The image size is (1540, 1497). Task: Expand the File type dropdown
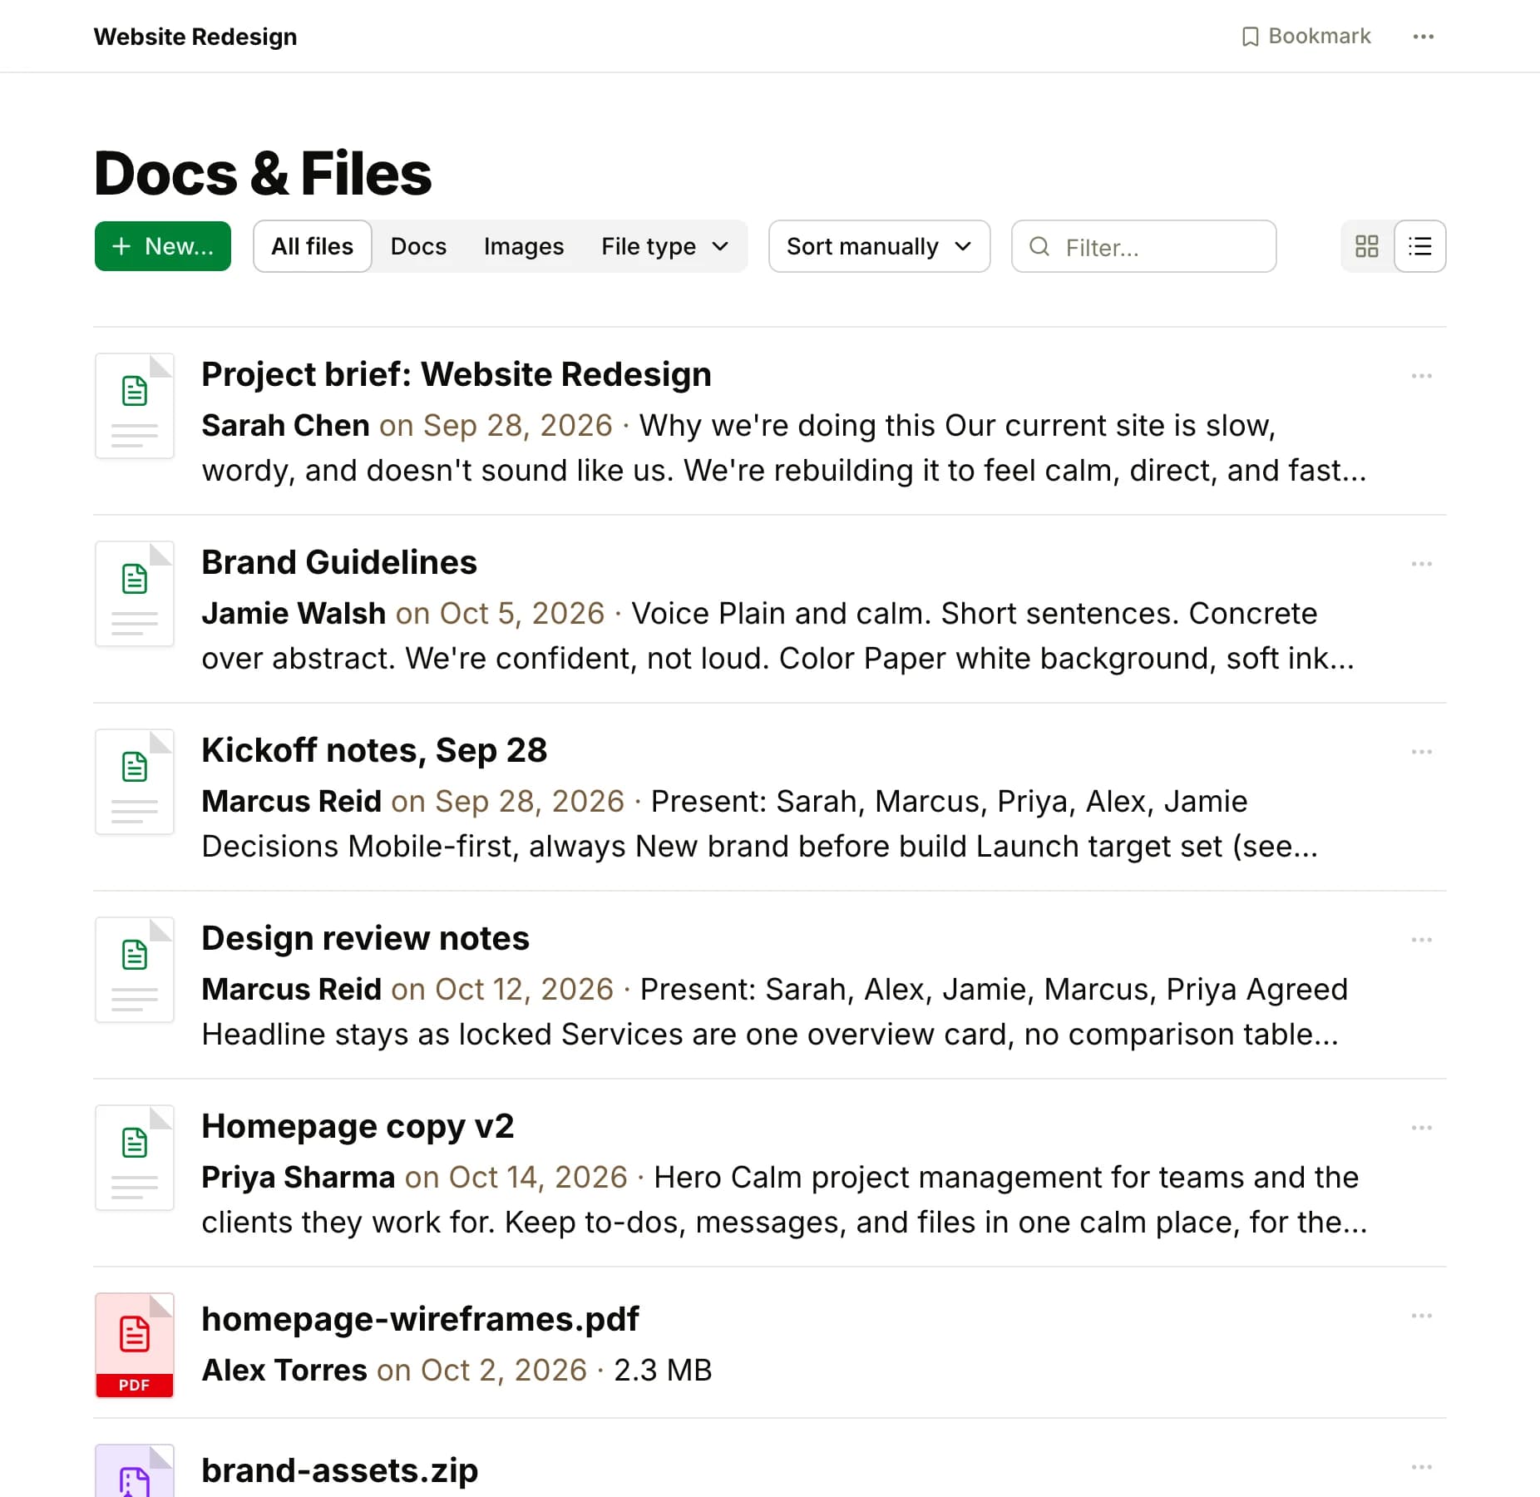click(x=664, y=246)
